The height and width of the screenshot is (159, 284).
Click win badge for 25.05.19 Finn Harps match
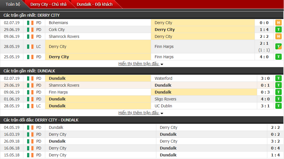279,57
